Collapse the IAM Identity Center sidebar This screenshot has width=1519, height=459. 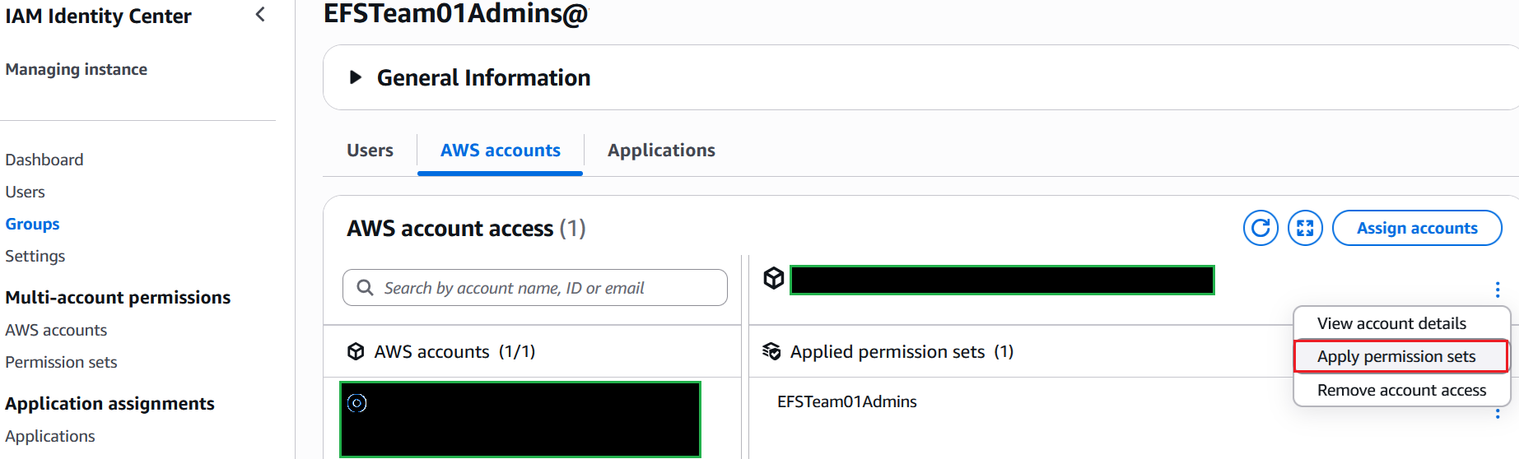(x=260, y=14)
